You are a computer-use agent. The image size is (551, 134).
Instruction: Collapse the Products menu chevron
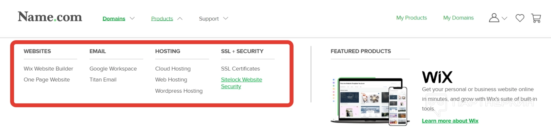click(180, 19)
